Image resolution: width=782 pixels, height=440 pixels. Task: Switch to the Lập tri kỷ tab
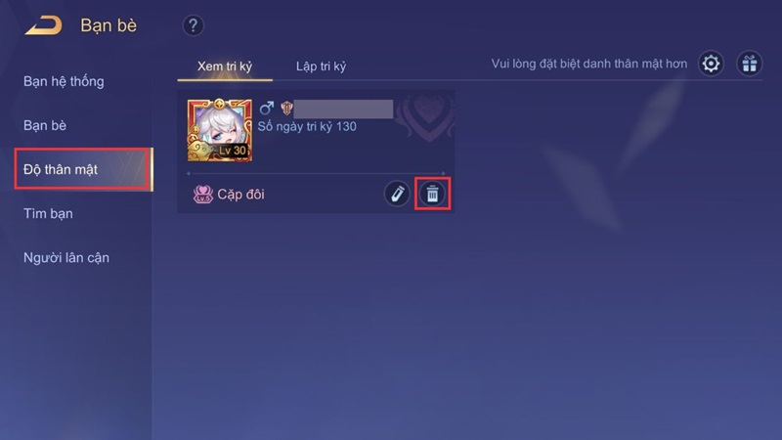pos(322,66)
